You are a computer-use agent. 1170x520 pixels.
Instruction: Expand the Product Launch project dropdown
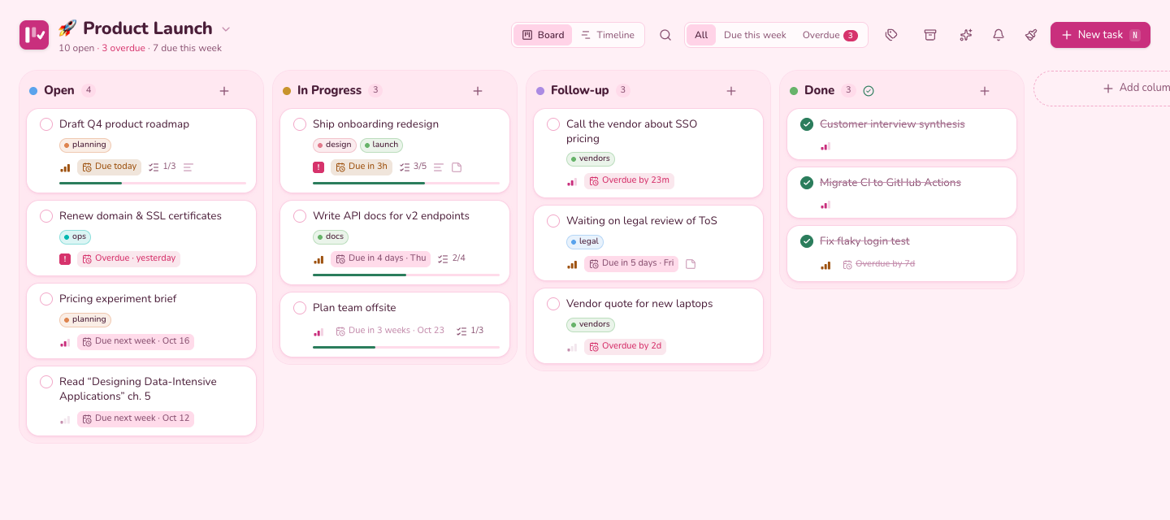point(226,29)
